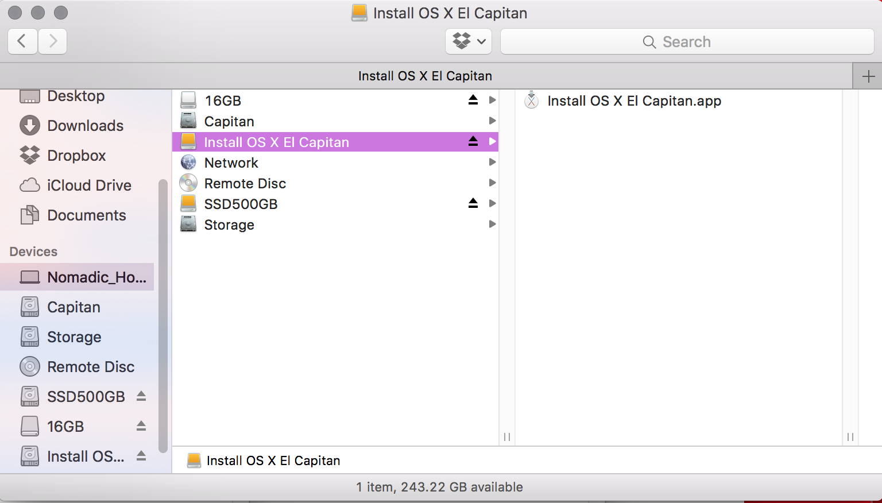The width and height of the screenshot is (882, 503).
Task: Select Network name in column list
Action: point(231,163)
